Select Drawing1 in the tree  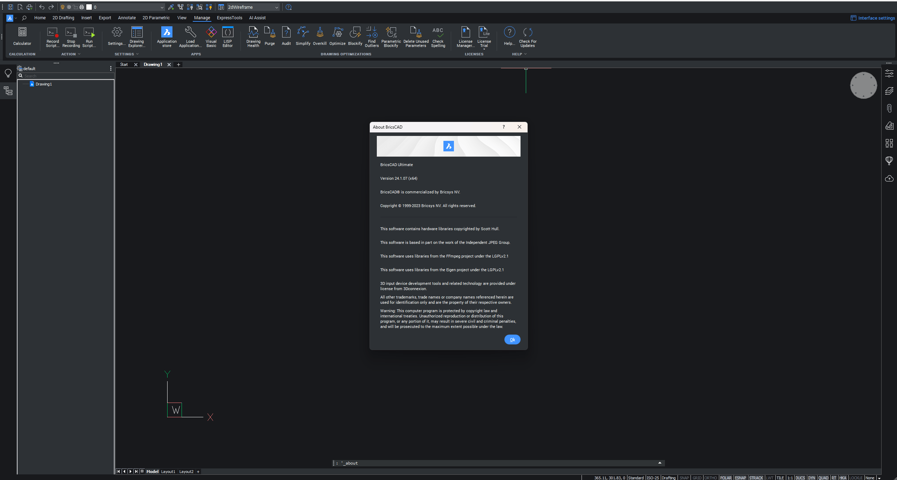click(43, 84)
